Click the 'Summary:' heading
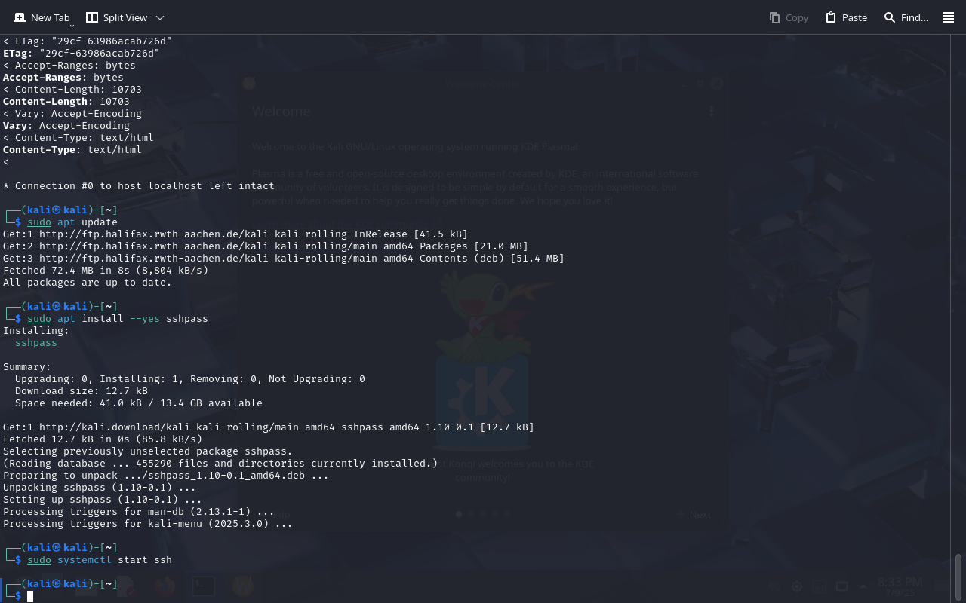The width and height of the screenshot is (966, 603). pyautogui.click(x=27, y=367)
